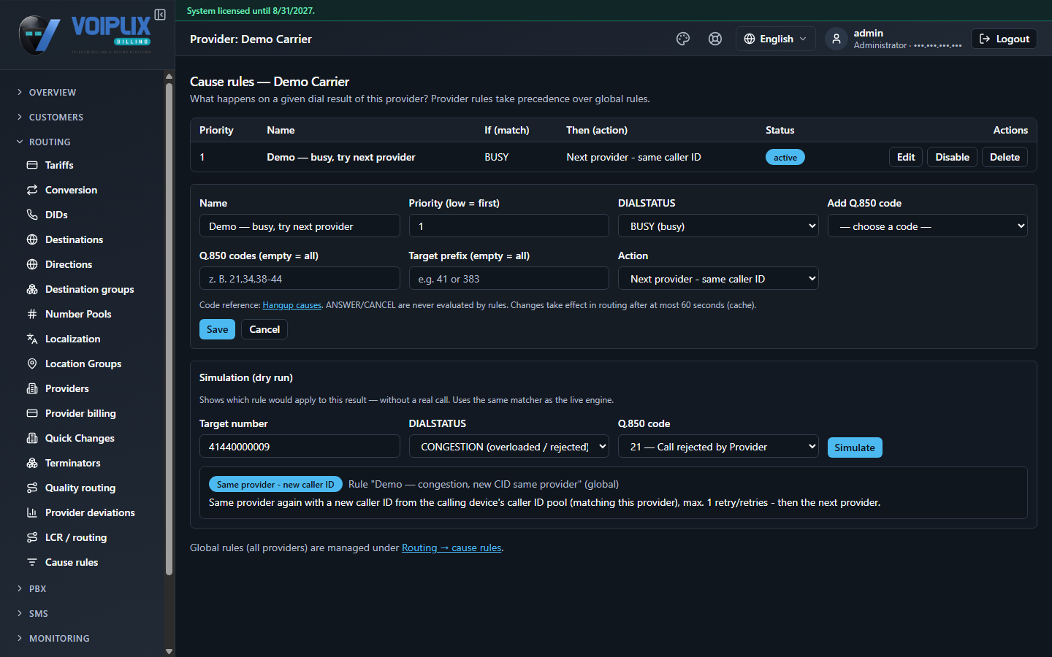Open the support lifebuoy icon

(715, 39)
